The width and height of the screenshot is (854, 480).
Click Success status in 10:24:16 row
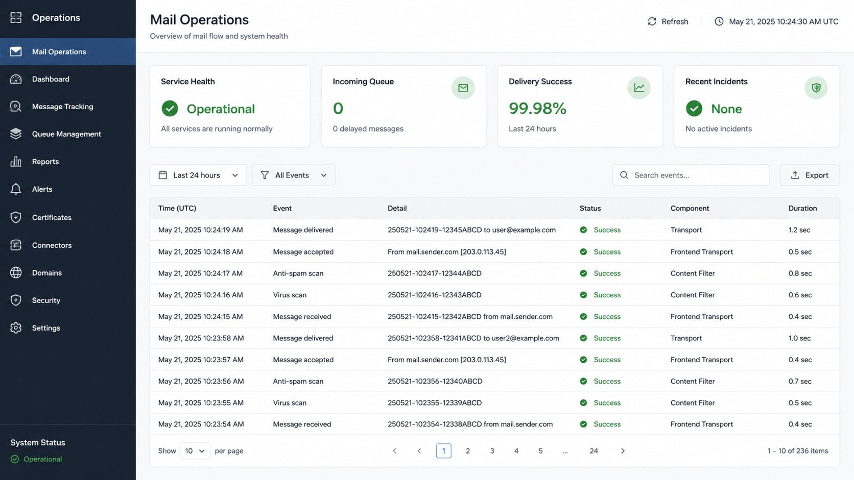(x=600, y=295)
